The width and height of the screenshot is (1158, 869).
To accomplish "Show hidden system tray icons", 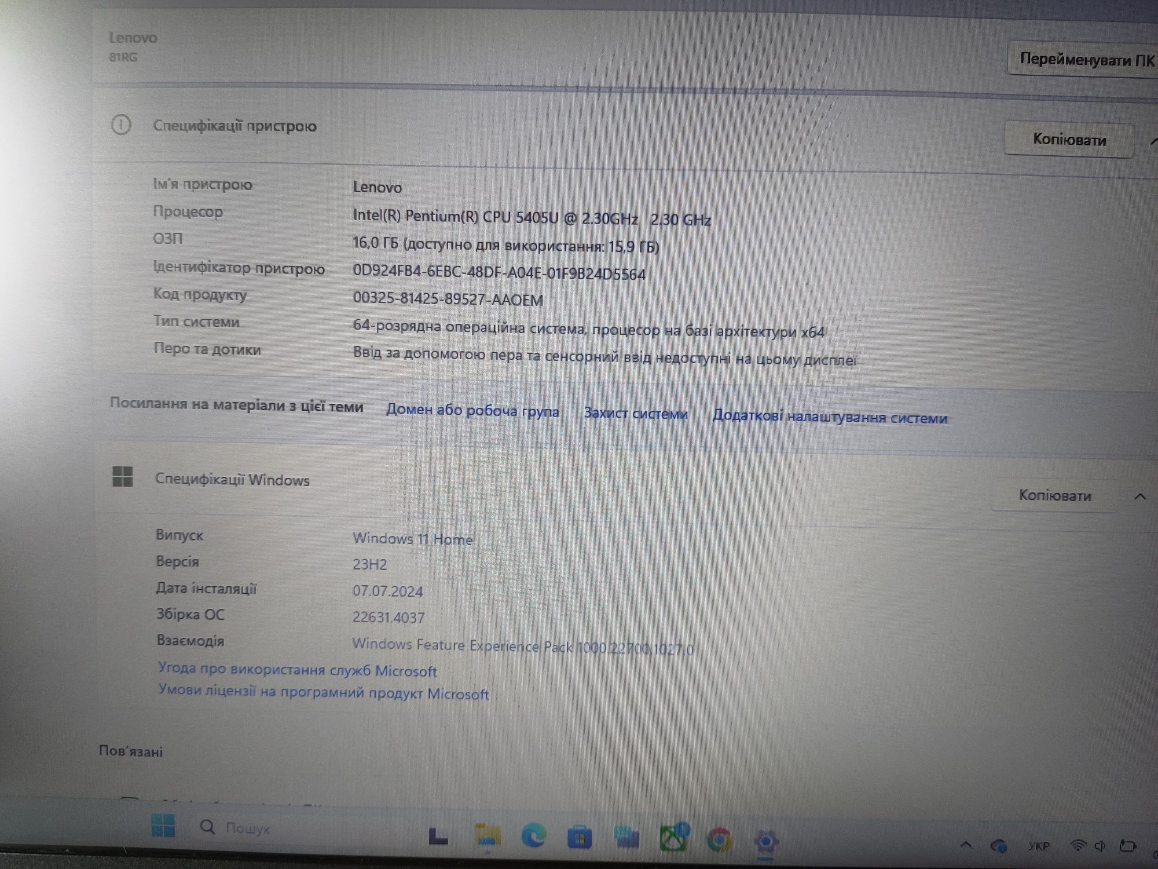I will pos(966,845).
